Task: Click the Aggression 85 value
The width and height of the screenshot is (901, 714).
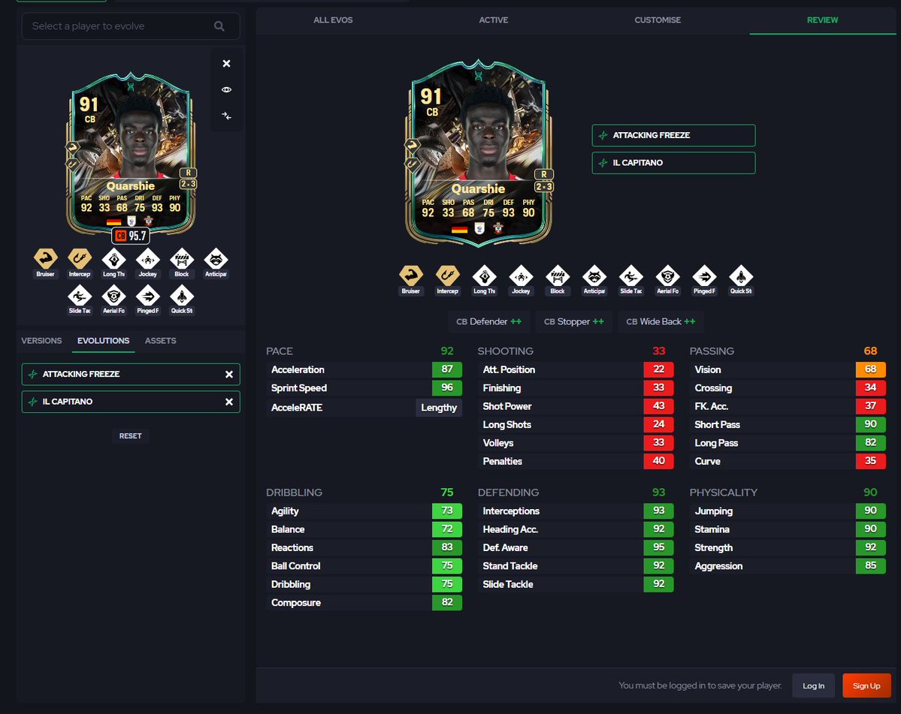Action: pos(870,566)
